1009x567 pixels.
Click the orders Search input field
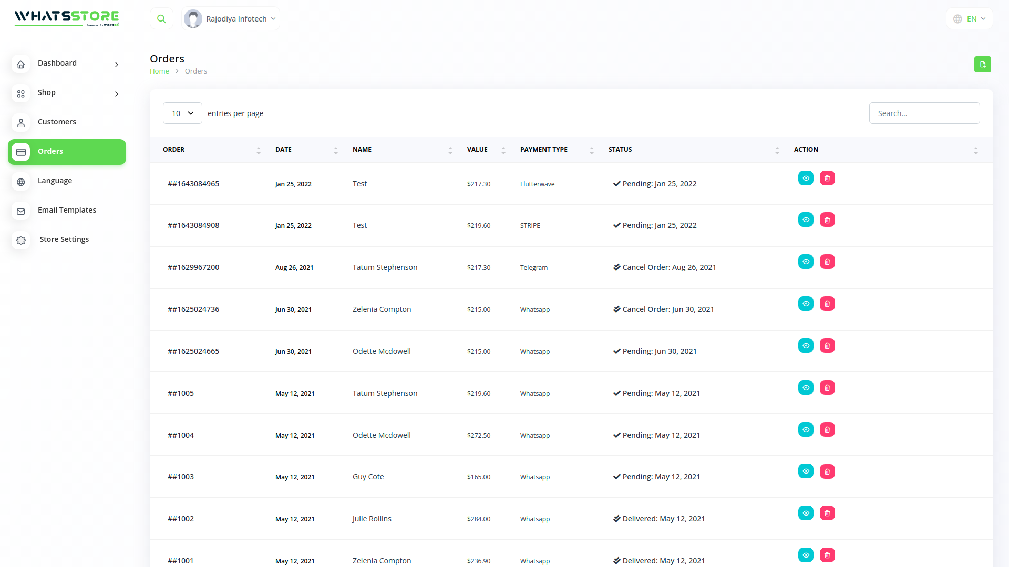[924, 113]
